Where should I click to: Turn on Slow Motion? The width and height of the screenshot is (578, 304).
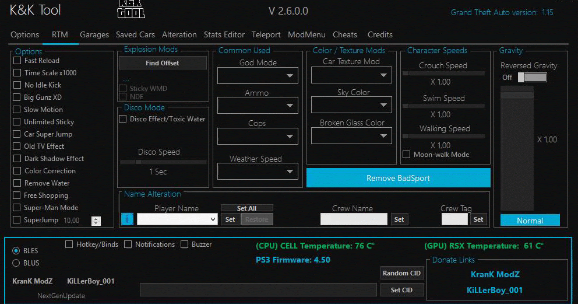click(x=16, y=109)
